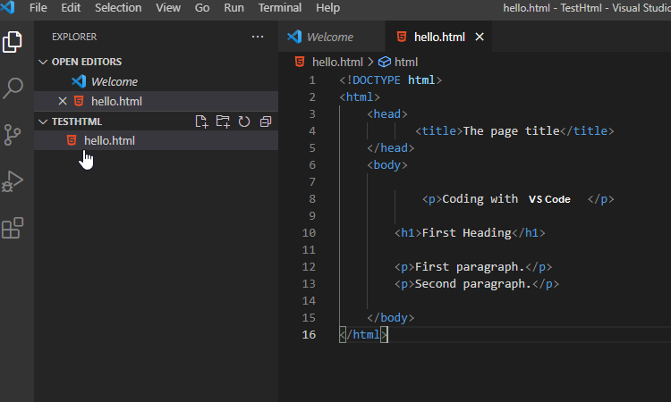This screenshot has width=671, height=402.
Task: Click the 'Coding with' paragraph text
Action: coord(480,199)
